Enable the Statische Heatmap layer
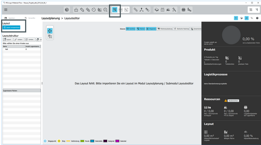261x145 pixels. tap(181, 29)
